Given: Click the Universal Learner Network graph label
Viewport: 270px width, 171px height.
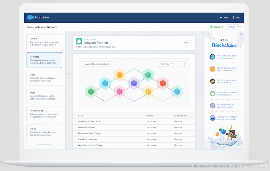Looking at the screenshot, I should pyautogui.click(x=97, y=64).
